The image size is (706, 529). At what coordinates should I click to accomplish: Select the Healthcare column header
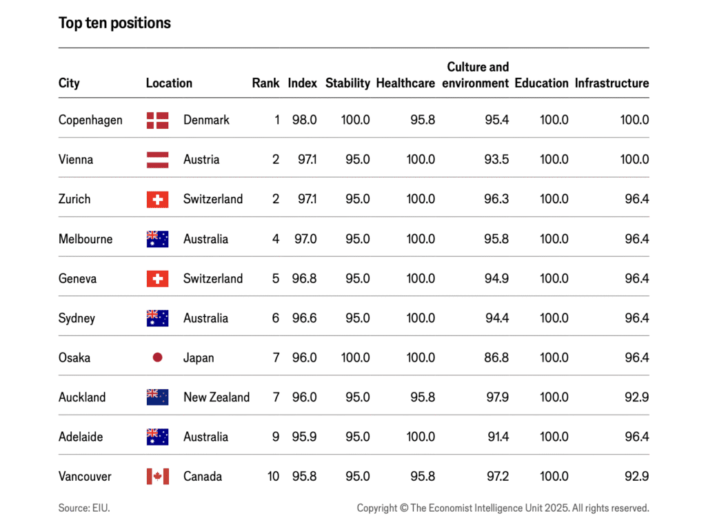pos(405,83)
